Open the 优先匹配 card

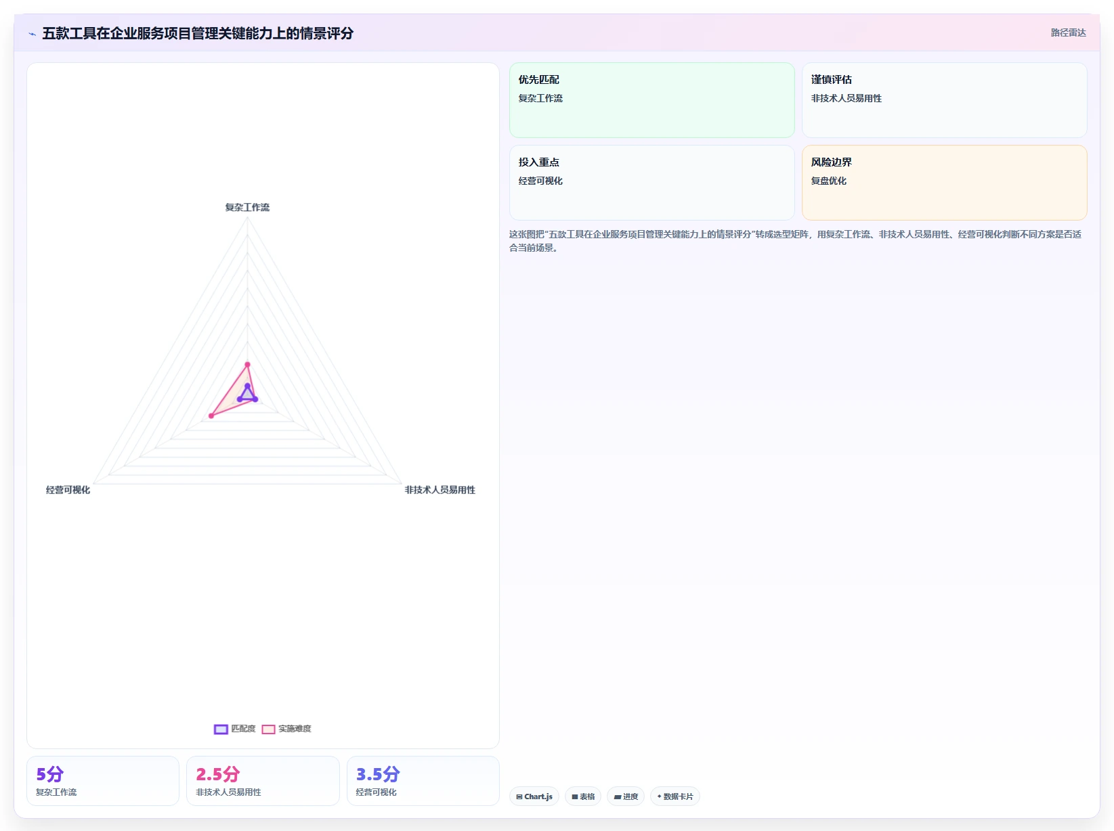[651, 100]
